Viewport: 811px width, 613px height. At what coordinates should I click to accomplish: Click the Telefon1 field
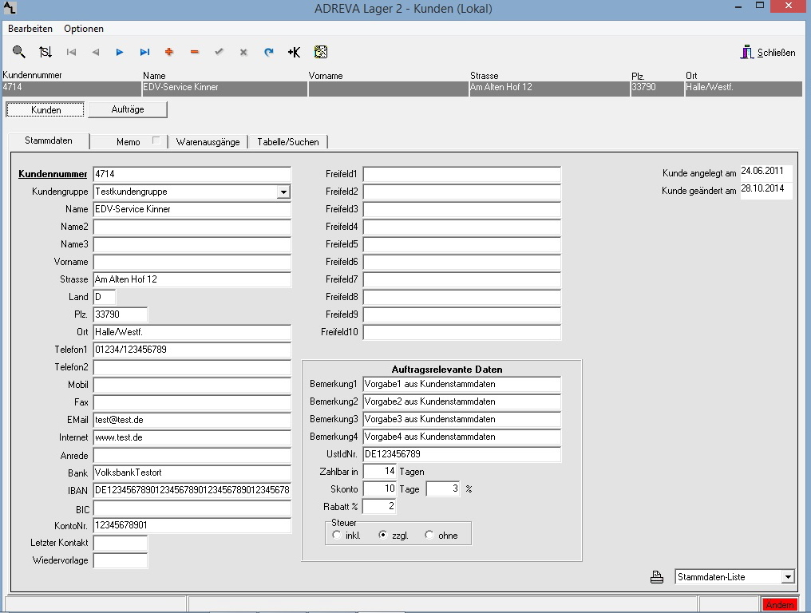[x=192, y=350]
